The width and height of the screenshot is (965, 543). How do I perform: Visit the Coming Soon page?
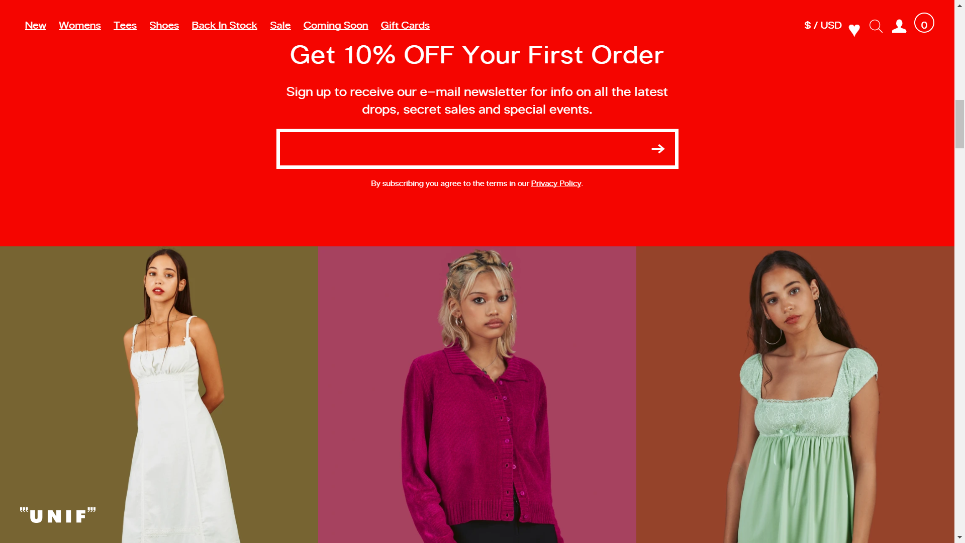pyautogui.click(x=336, y=26)
